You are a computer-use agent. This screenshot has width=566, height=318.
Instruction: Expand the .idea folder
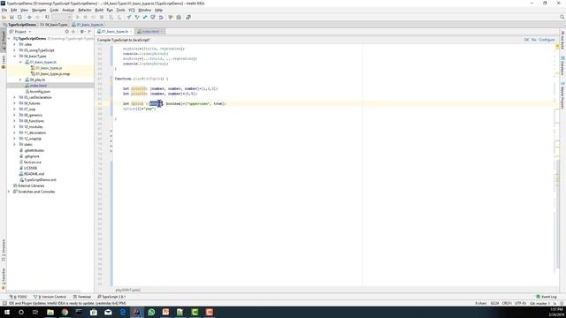(x=15, y=44)
